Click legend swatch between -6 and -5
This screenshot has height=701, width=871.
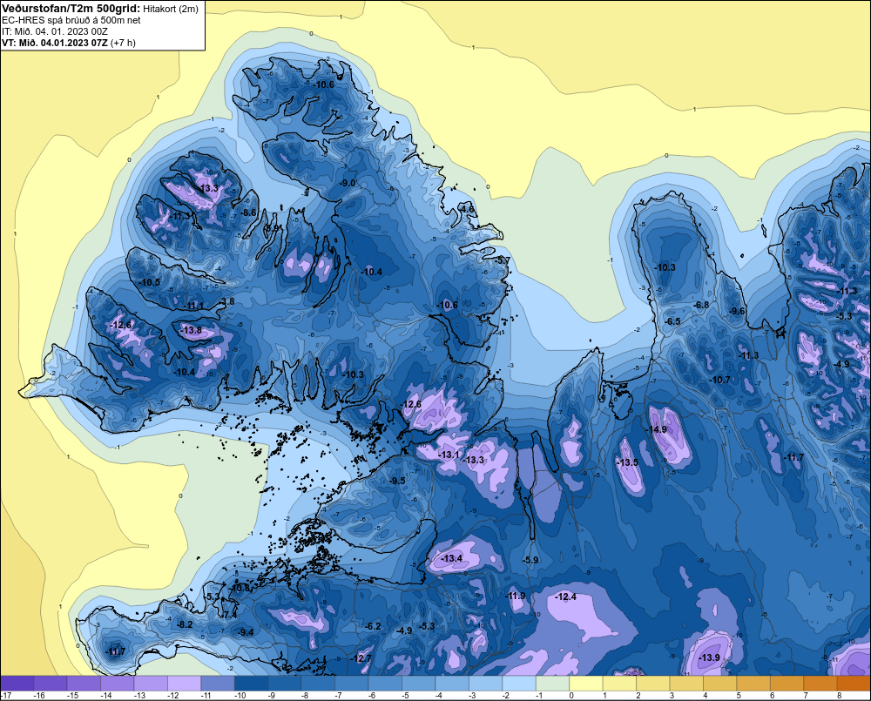386,683
